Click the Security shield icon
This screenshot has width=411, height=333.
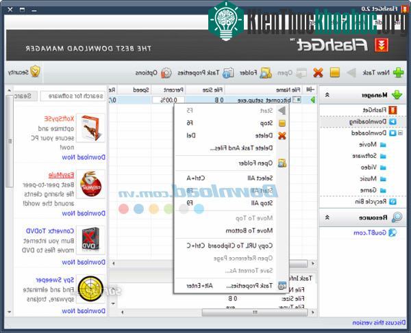(35, 71)
